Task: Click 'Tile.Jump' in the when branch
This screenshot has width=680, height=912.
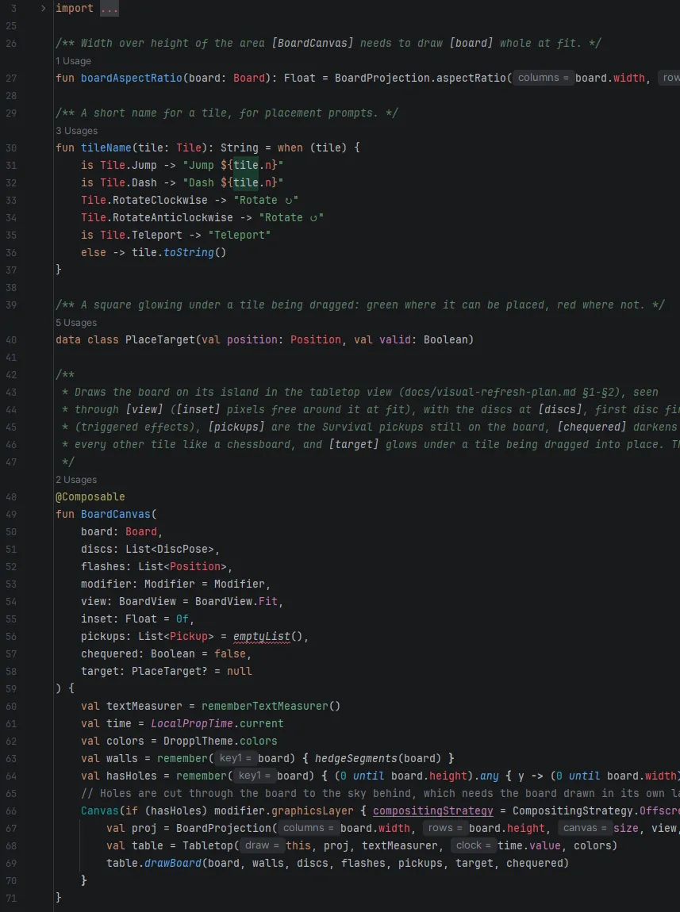Action: pos(129,165)
